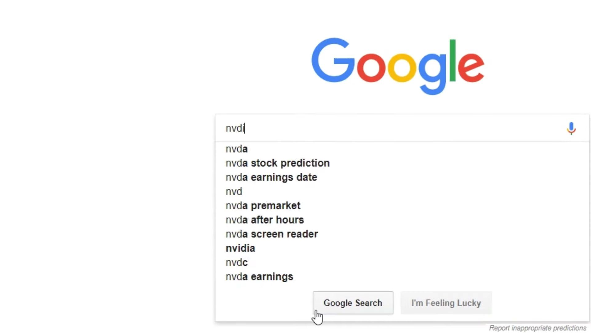Screen dimensions: 591x335
Task: Select 'nvda earnings date' suggestion
Action: [402, 177]
